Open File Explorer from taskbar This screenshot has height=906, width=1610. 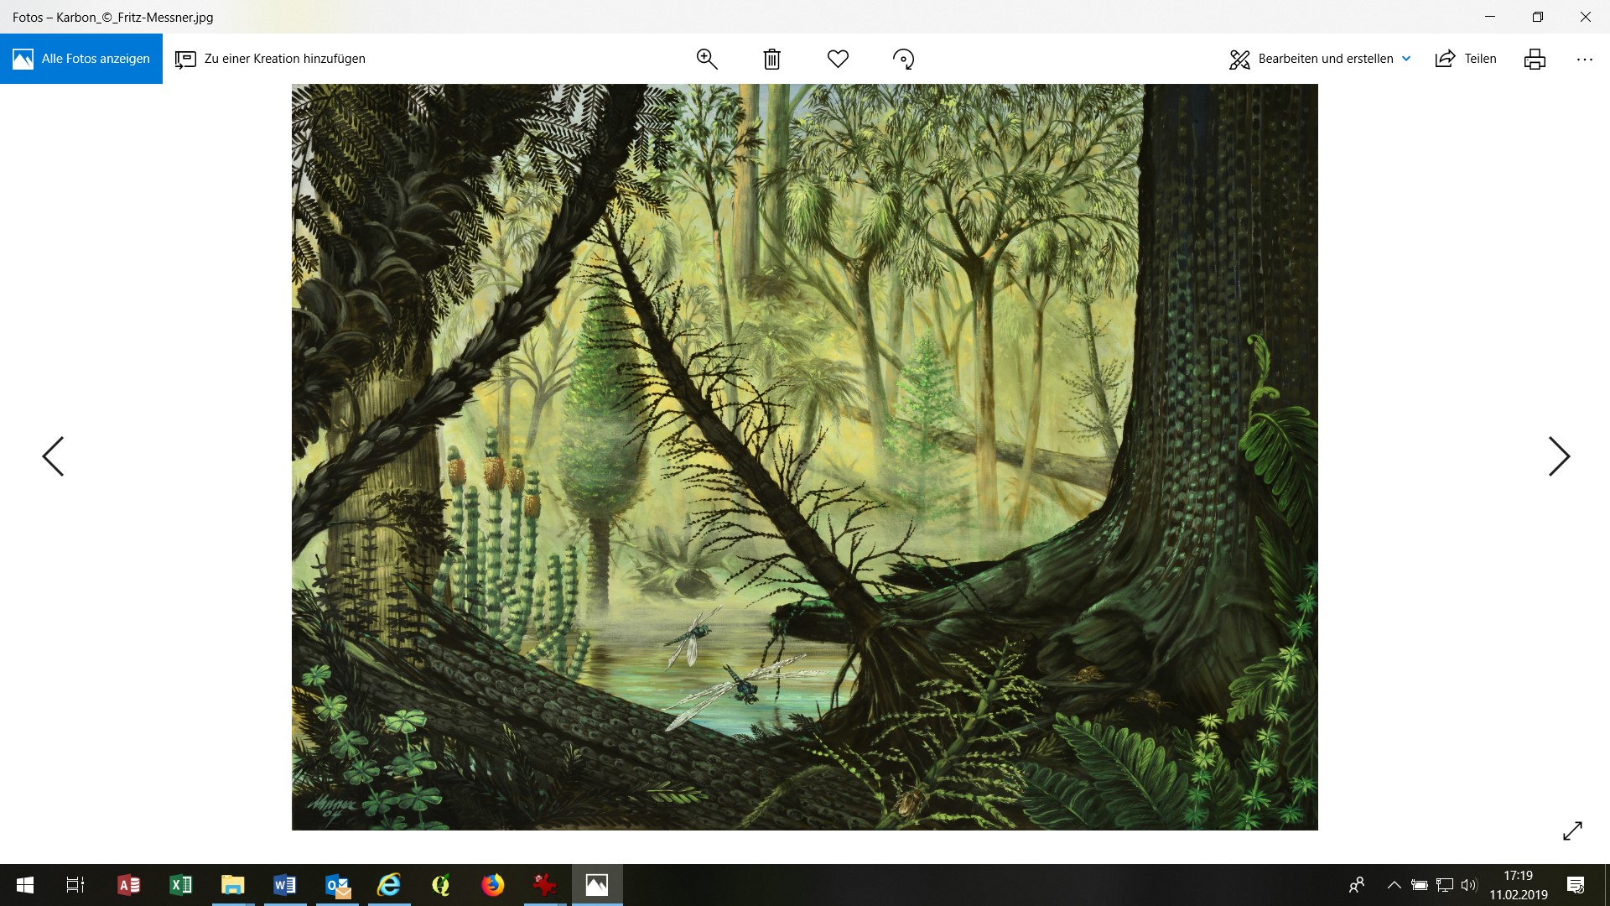pyautogui.click(x=232, y=885)
